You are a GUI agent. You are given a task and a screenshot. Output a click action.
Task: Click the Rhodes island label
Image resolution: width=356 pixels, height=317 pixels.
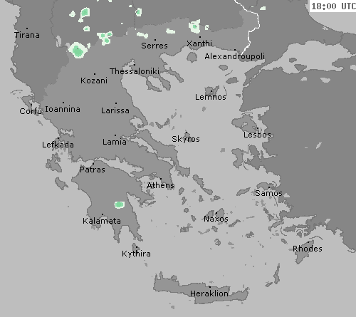(308, 249)
